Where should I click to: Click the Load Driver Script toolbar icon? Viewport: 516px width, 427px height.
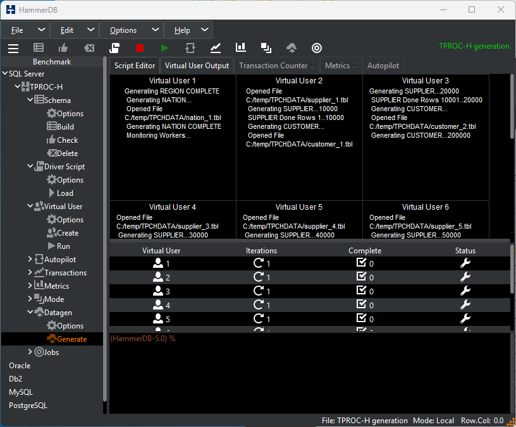coord(114,48)
